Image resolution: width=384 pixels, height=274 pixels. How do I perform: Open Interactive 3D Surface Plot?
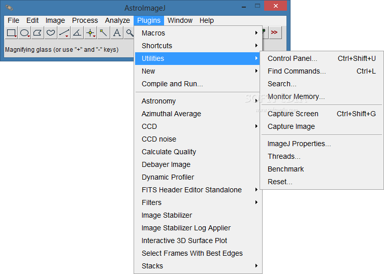(199, 241)
